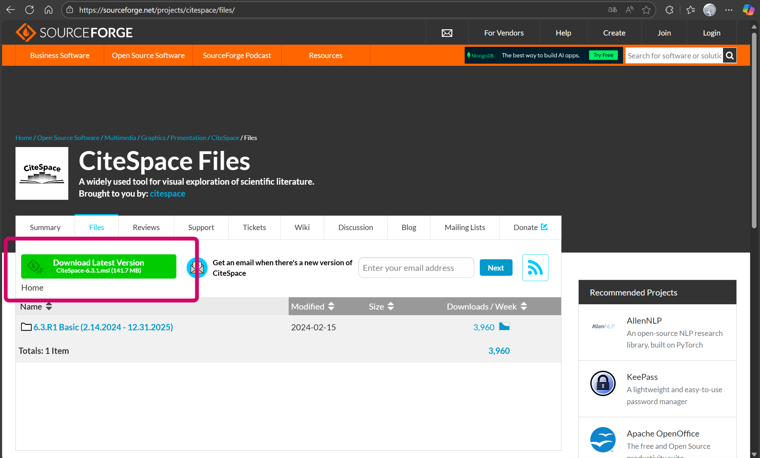Open the Open Source Software menu
The width and height of the screenshot is (760, 458).
(x=148, y=55)
